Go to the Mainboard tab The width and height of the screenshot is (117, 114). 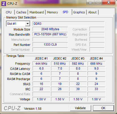click(x=37, y=12)
